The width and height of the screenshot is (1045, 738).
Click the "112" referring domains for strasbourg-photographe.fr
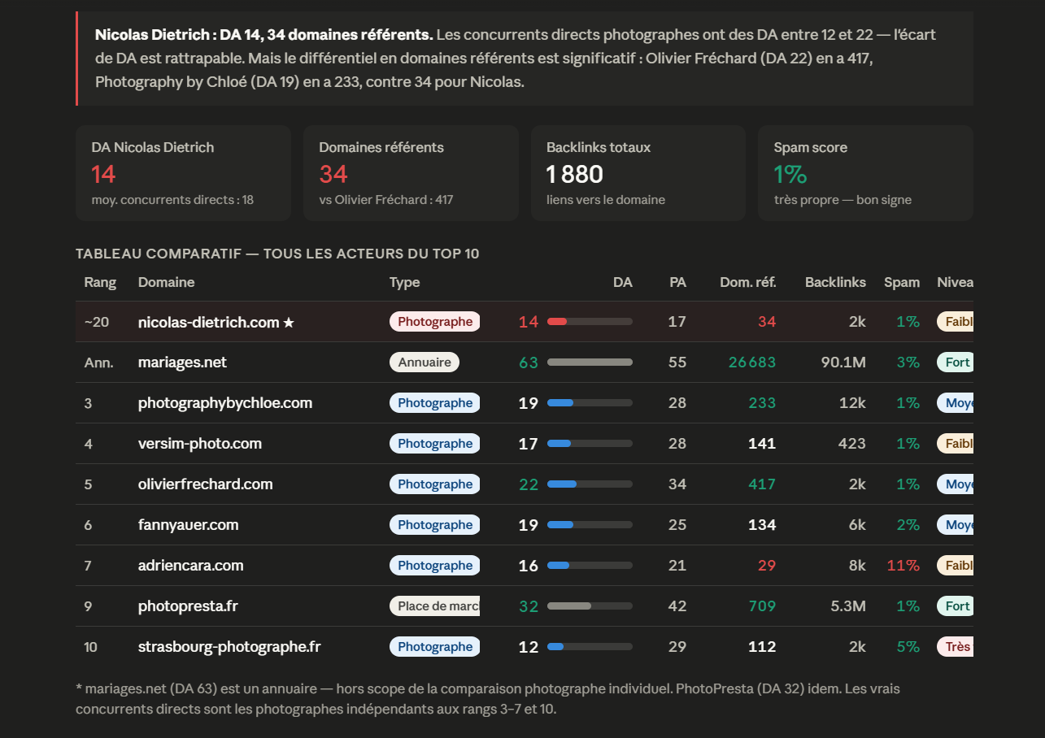(x=762, y=647)
